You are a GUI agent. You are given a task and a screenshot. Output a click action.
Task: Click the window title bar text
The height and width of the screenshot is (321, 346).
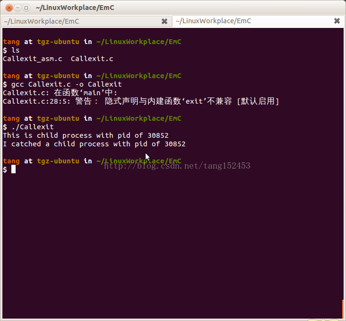click(75, 8)
